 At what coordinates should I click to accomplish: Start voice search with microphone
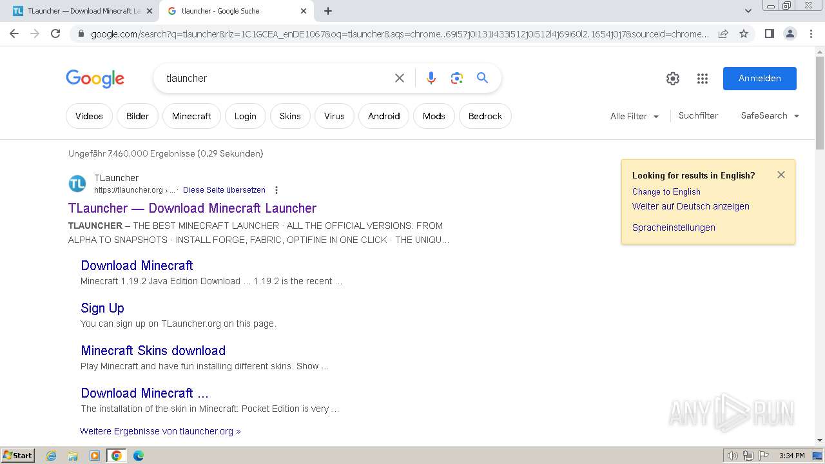tap(431, 78)
